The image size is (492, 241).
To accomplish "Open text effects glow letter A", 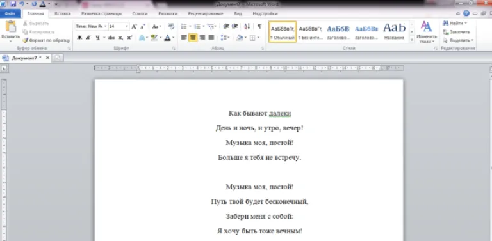I will [142, 38].
